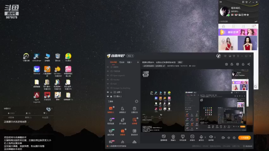This screenshot has width=269, height=151.
Task: Expand the speaker options arrow
Action: [215, 137]
